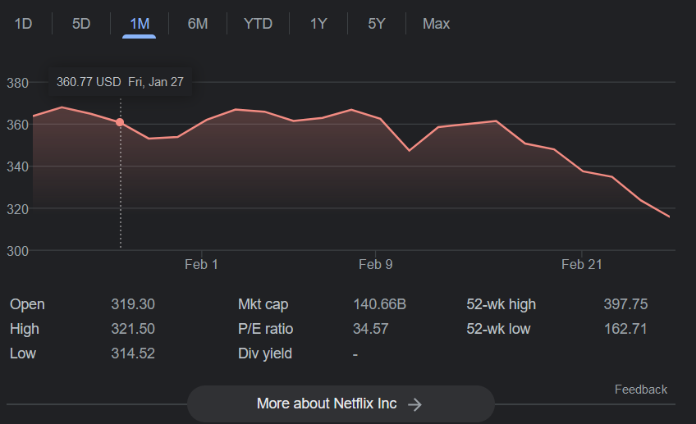Image resolution: width=696 pixels, height=424 pixels.
Task: Open More about Netflix Inc
Action: [327, 403]
